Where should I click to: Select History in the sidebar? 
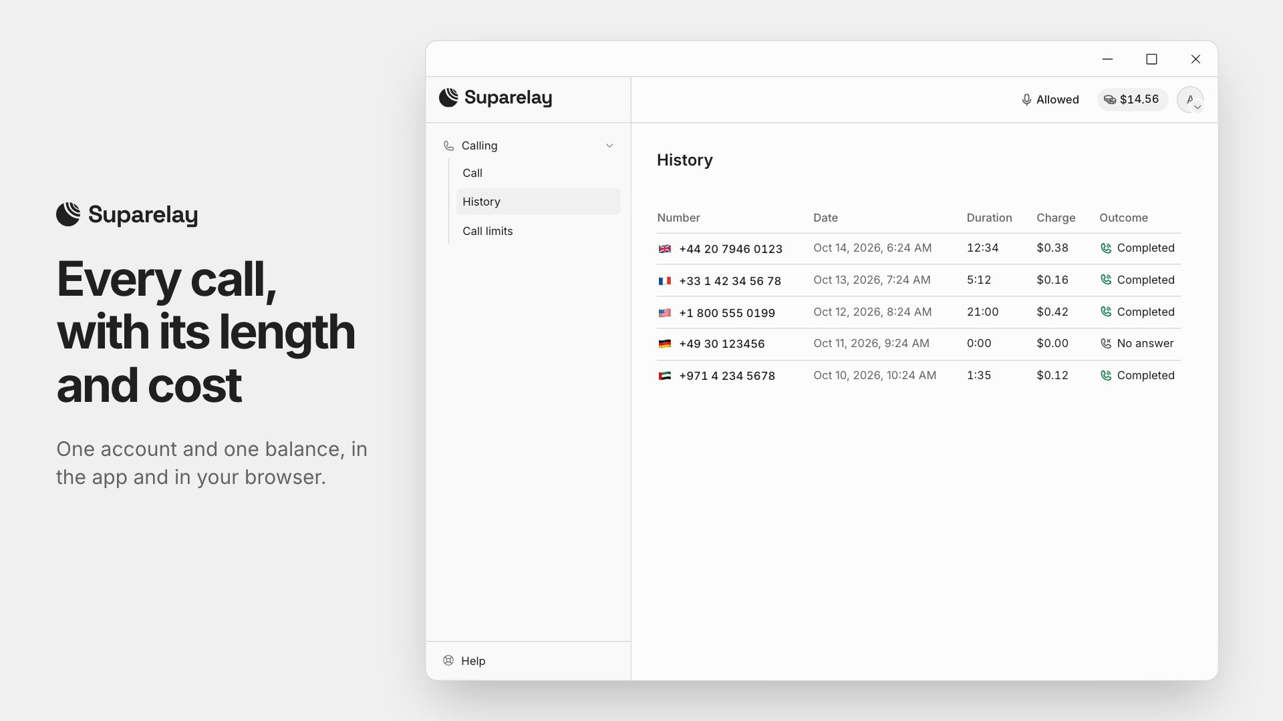(538, 202)
